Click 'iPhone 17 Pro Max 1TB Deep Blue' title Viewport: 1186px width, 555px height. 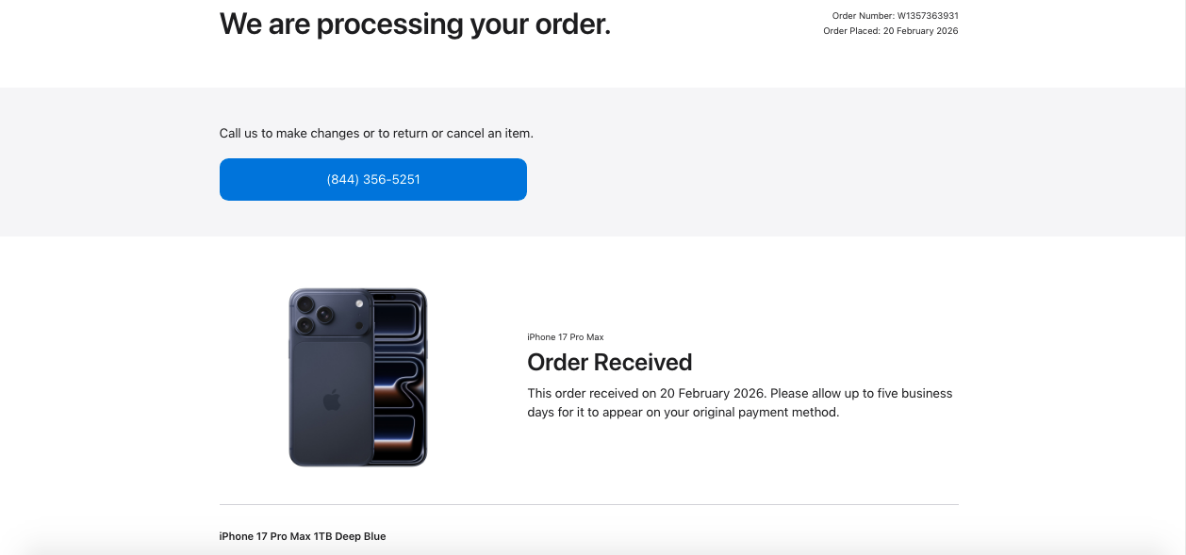(x=303, y=536)
